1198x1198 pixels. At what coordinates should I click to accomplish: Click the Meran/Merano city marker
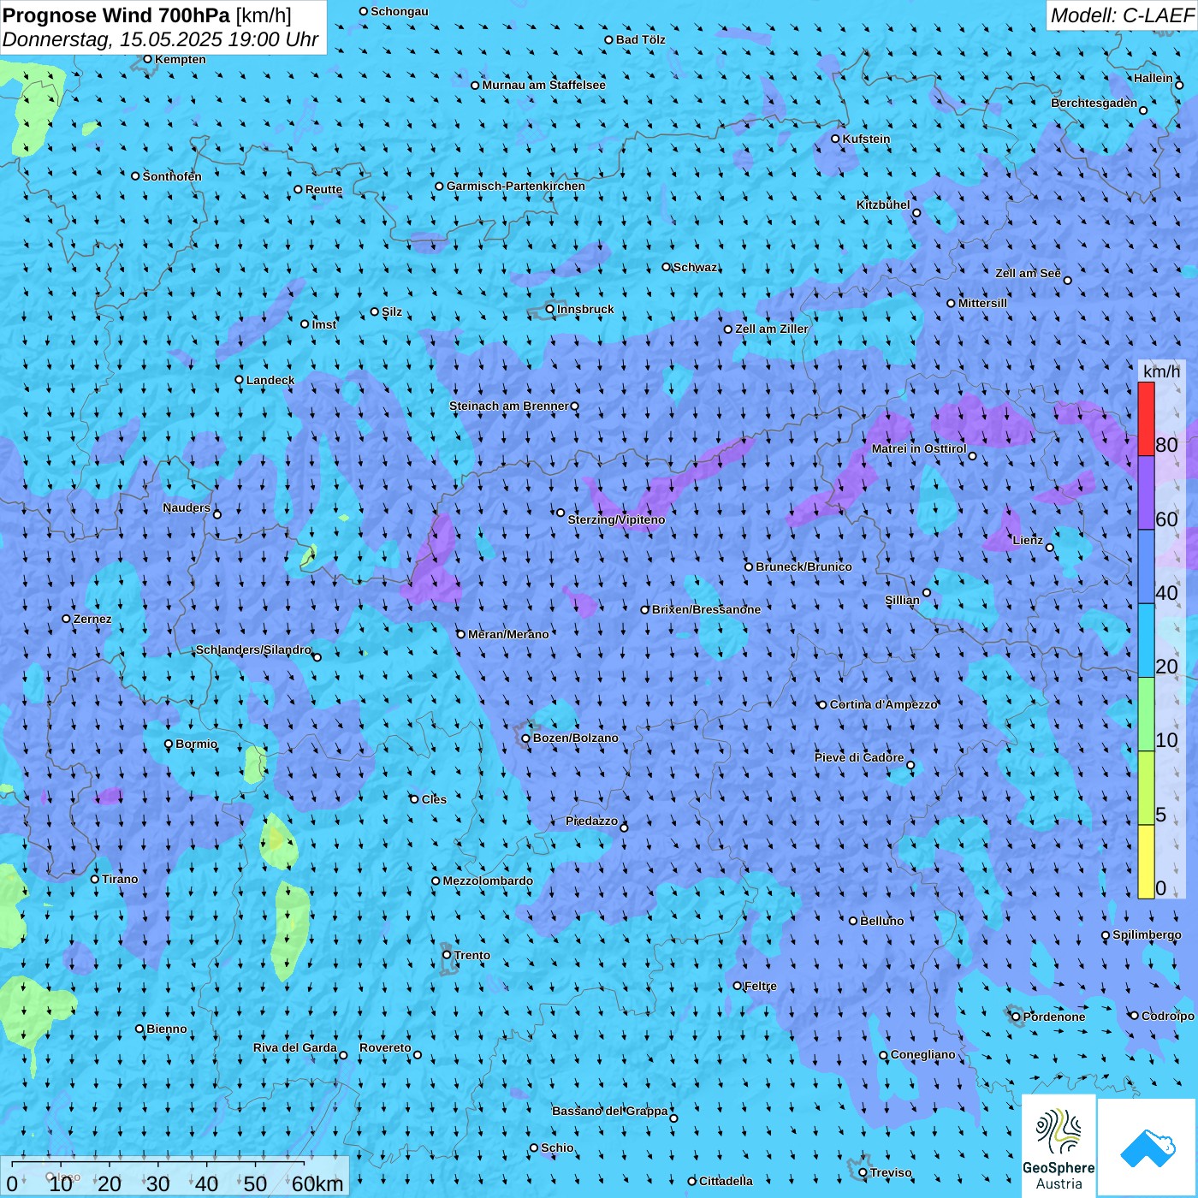point(461,634)
